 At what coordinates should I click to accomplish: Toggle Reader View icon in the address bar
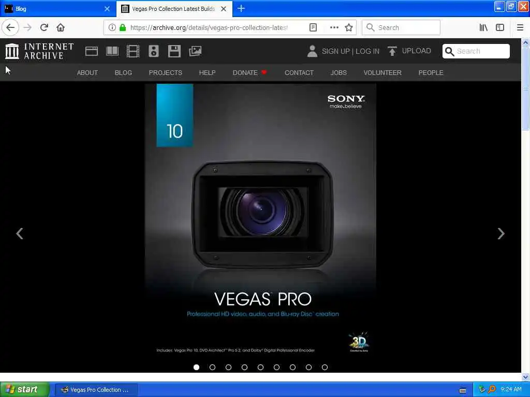(313, 27)
